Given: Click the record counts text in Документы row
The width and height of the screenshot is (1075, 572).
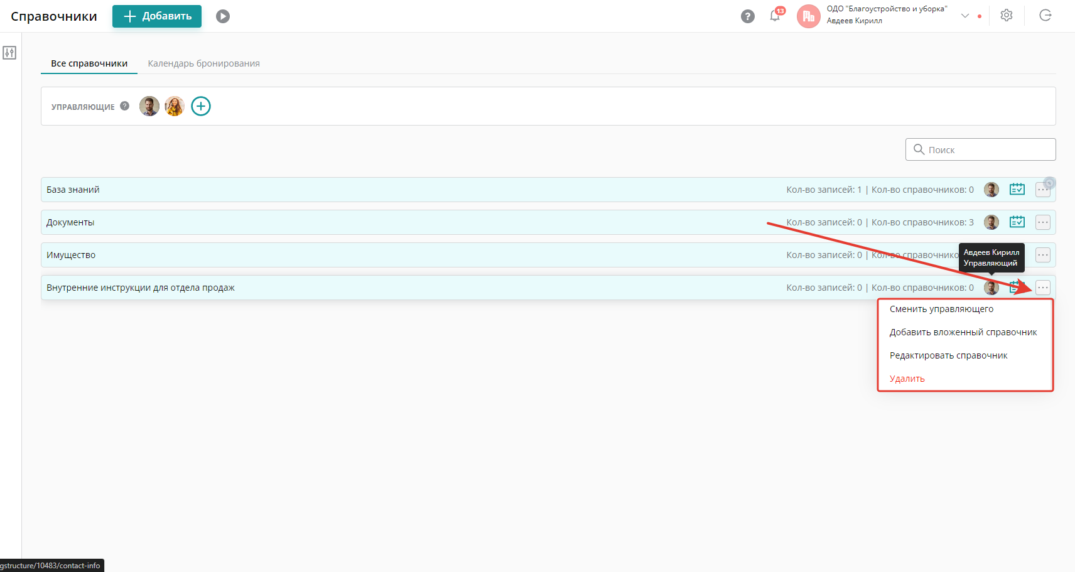Looking at the screenshot, I should click(x=880, y=222).
